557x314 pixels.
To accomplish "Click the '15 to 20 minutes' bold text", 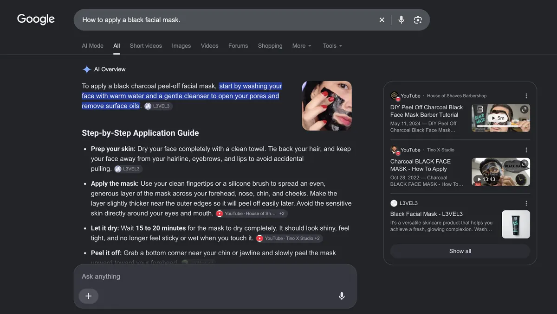I will [161, 228].
